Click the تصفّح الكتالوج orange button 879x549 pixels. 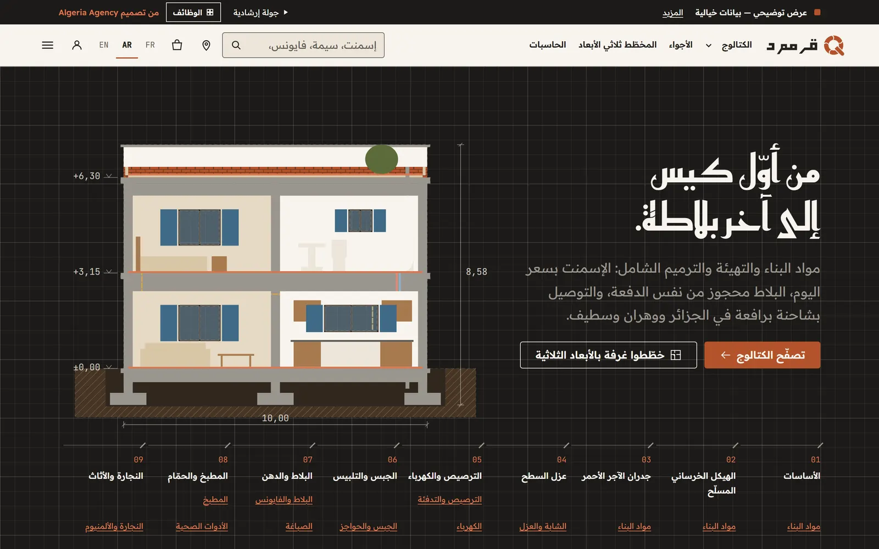pyautogui.click(x=762, y=355)
